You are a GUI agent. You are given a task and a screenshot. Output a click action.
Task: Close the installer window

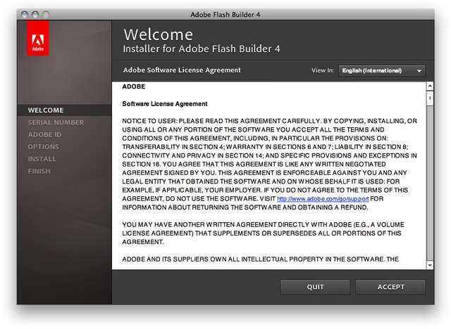click(x=25, y=14)
